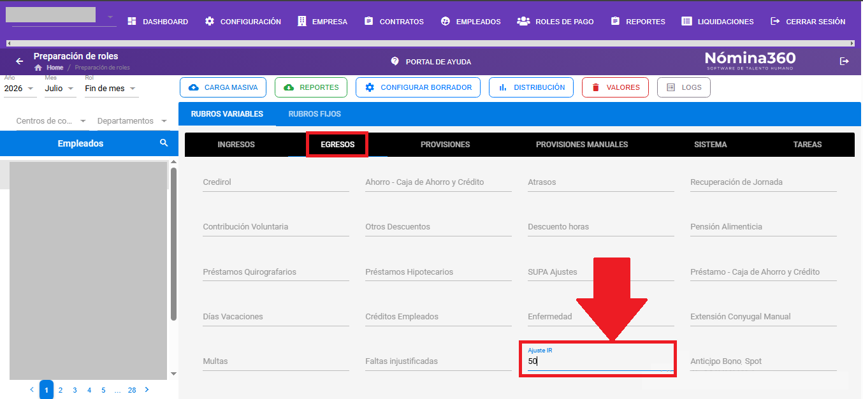Select the PROVISIONES MANUALES tab
The height and width of the screenshot is (399, 863).
tap(582, 145)
